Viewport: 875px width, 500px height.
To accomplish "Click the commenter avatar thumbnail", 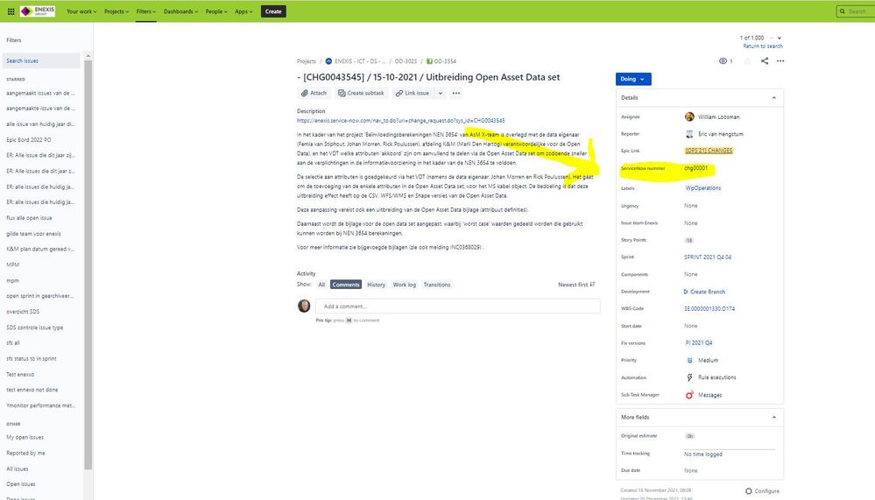I will pyautogui.click(x=304, y=306).
